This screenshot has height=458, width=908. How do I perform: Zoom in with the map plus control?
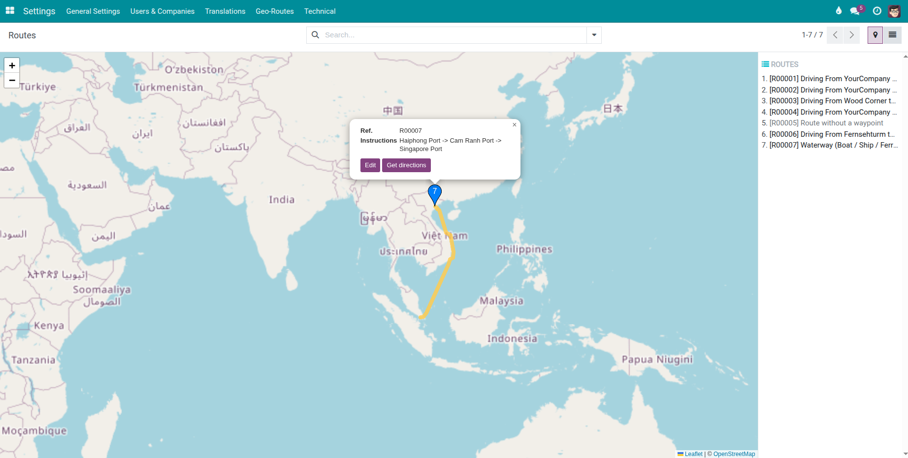12,65
